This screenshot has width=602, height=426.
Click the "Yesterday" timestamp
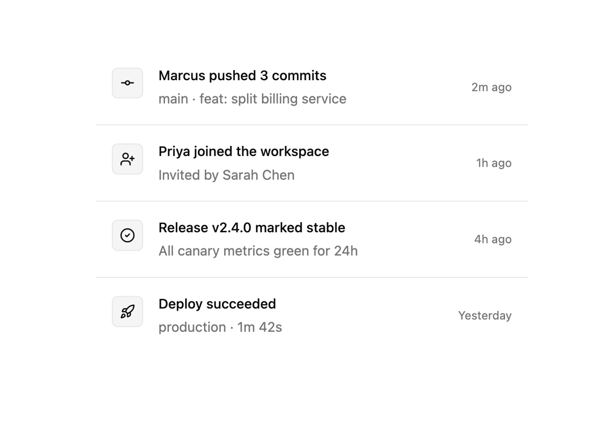(485, 316)
